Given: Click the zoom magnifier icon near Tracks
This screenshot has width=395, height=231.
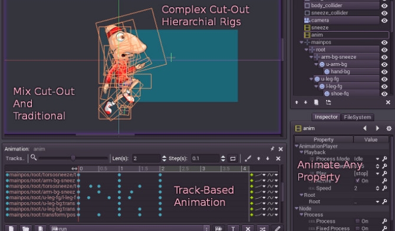Looking at the screenshot, I should coord(34,158).
